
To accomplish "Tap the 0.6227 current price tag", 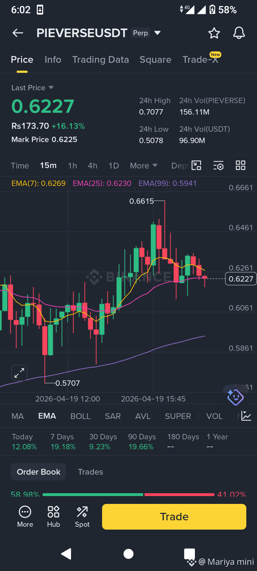I will [x=241, y=279].
